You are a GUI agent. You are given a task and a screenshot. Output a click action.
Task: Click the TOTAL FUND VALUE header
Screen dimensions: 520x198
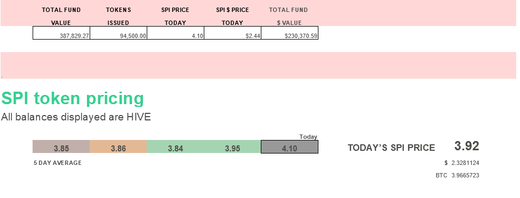pyautogui.click(x=61, y=16)
